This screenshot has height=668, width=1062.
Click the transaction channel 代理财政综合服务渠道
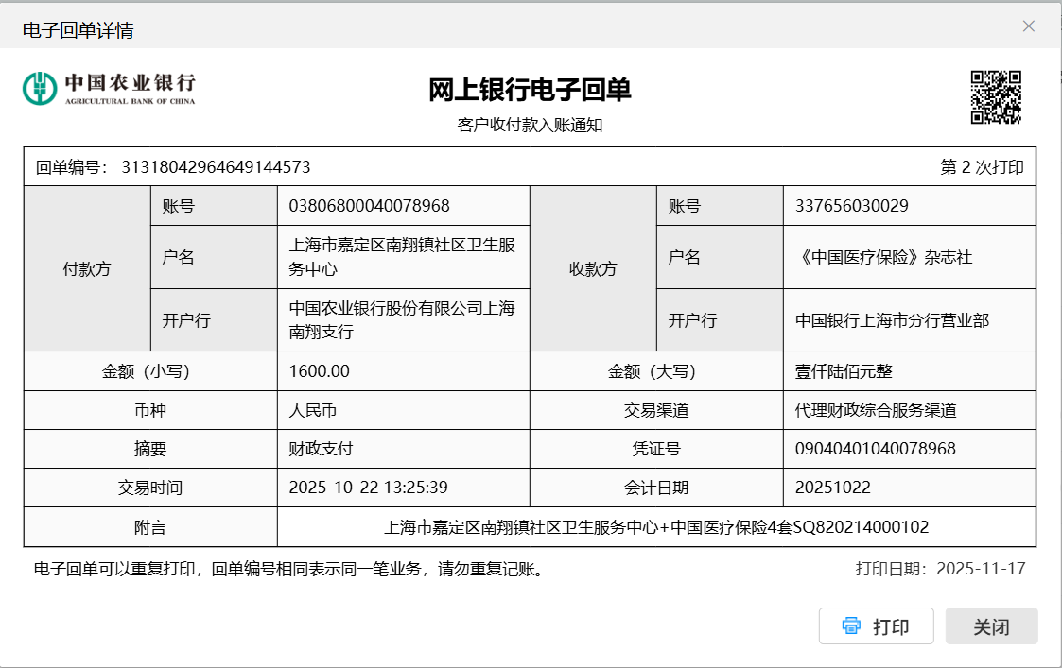(x=876, y=411)
